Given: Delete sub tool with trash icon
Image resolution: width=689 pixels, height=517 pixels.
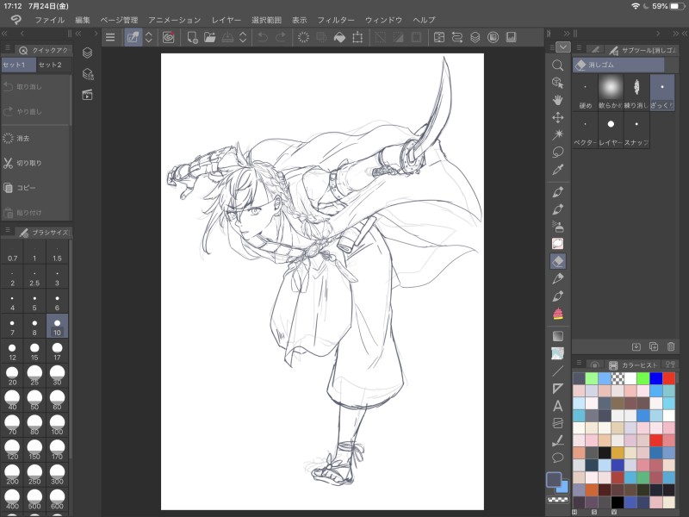Looking at the screenshot, I should (x=671, y=346).
